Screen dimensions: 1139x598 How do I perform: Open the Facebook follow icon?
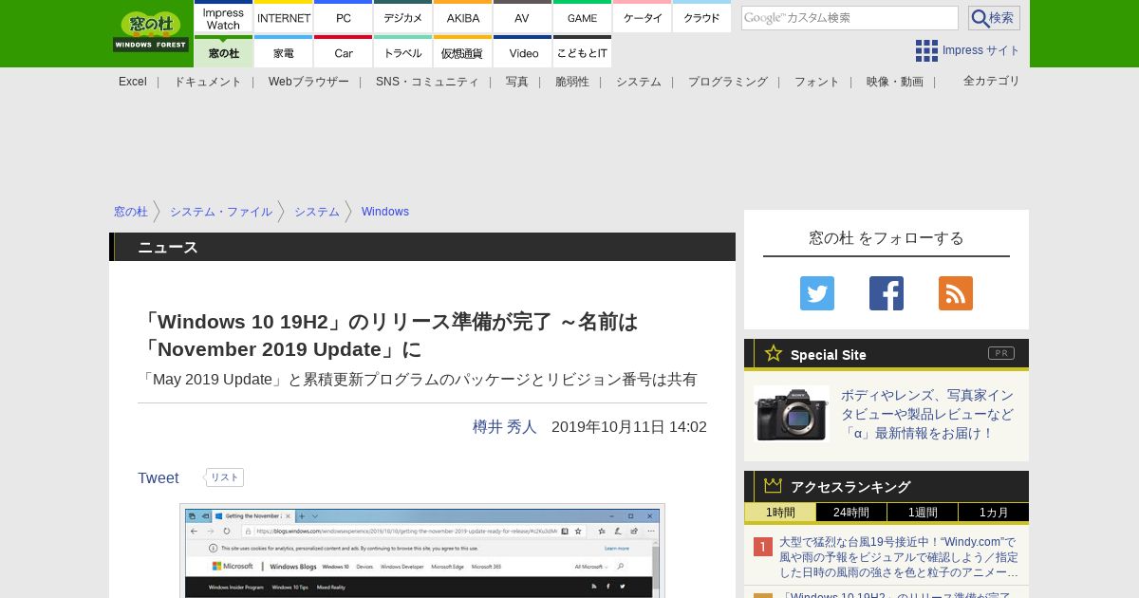887,293
